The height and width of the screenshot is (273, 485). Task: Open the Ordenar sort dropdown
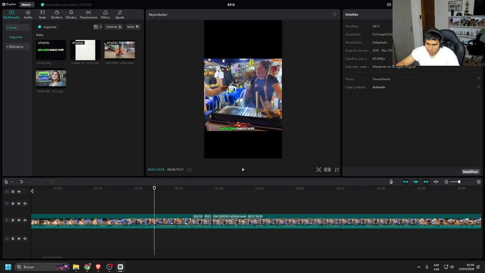point(114,27)
